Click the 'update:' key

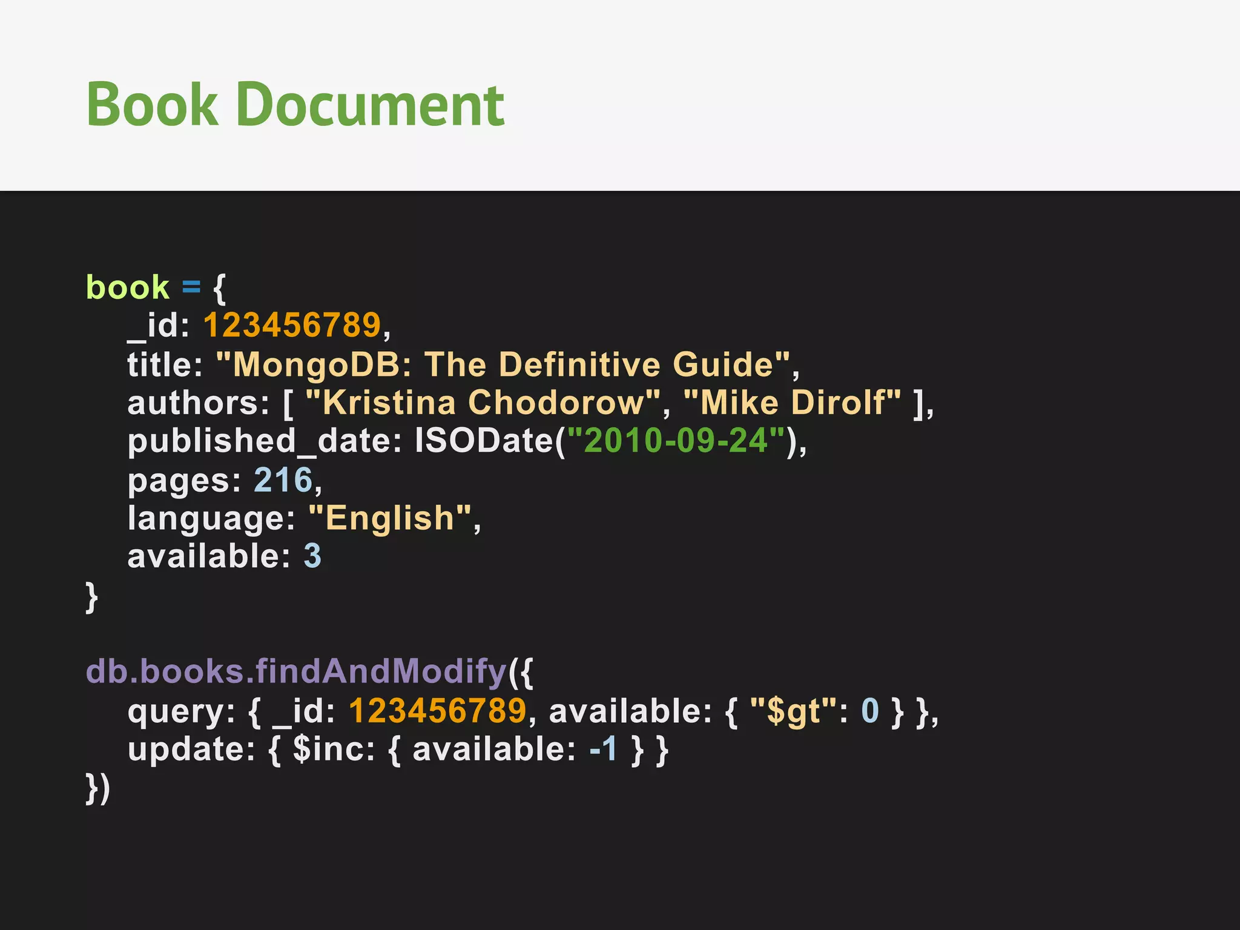(191, 750)
